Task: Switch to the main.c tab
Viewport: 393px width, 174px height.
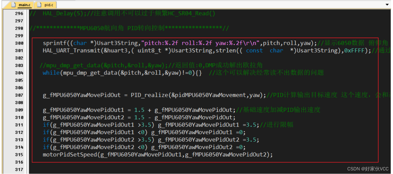Action: 21,5
